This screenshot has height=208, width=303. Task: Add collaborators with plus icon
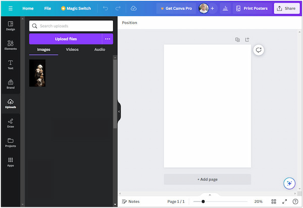[x=213, y=8]
